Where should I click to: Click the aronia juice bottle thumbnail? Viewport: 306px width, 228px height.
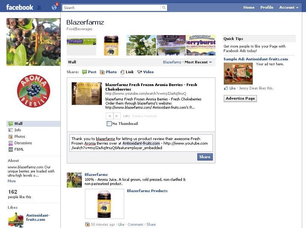pos(111,45)
